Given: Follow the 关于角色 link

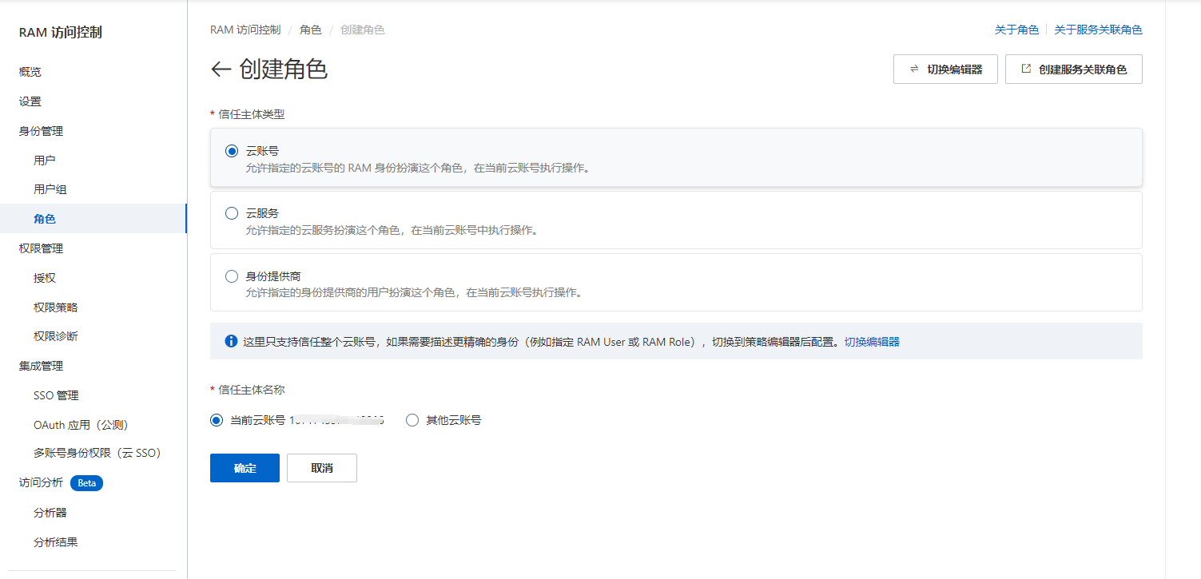Looking at the screenshot, I should (1016, 30).
